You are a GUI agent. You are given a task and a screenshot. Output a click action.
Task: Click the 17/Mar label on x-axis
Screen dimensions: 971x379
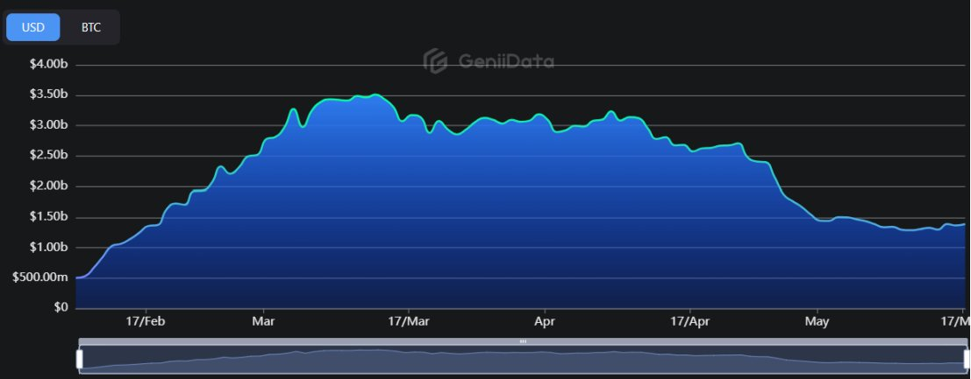coord(409,321)
